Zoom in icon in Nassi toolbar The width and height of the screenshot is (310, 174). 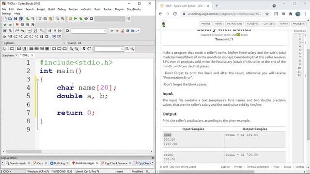pos(71,49)
